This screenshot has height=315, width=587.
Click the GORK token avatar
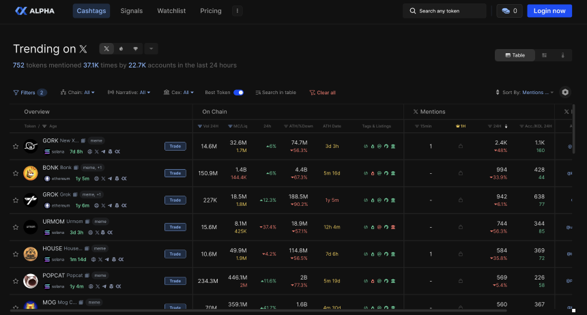tap(31, 147)
